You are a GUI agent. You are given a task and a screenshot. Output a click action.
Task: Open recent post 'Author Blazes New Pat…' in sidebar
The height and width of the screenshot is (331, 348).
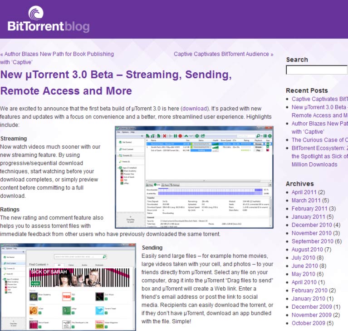319,127
